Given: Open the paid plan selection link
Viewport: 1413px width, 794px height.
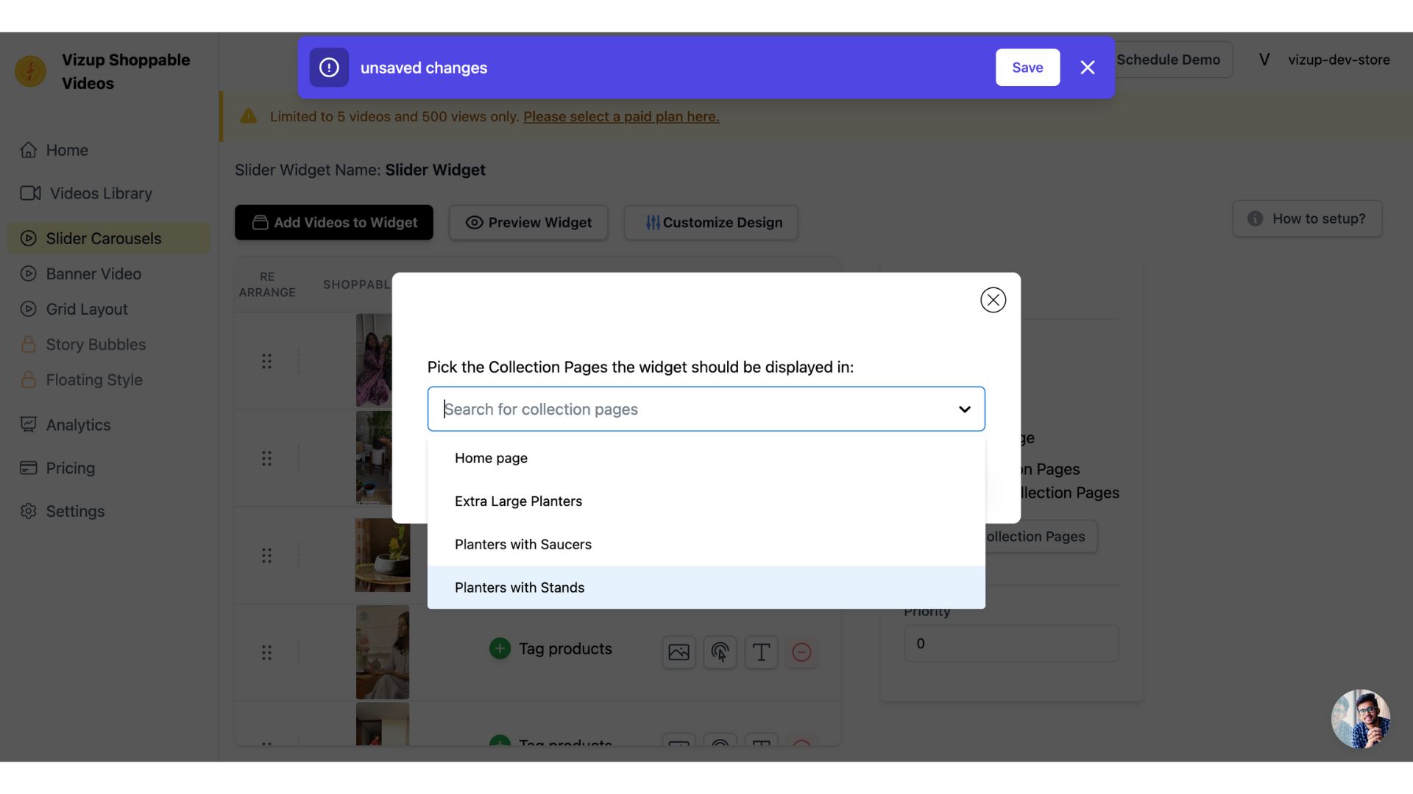Looking at the screenshot, I should (620, 116).
